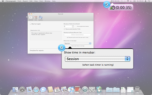Open the Wi-Fi status menu

(x=128, y=1)
